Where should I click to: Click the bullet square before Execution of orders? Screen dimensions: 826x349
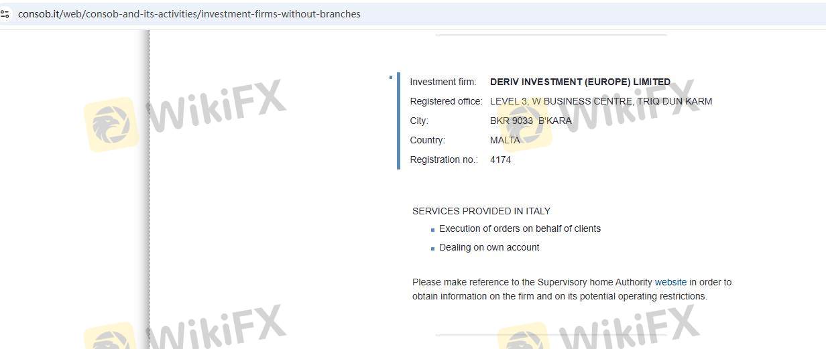click(432, 230)
